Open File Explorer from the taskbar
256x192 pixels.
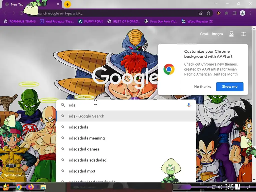click(43, 187)
